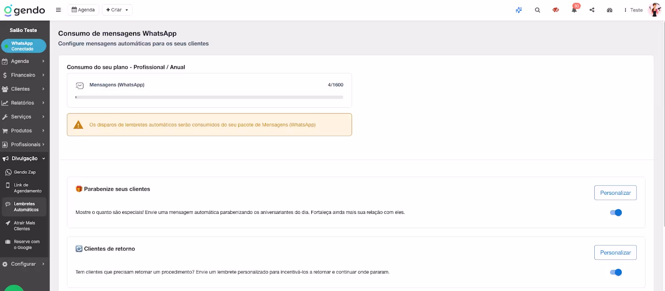Click the Configurar gear icon
This screenshot has height=291, width=665.
[x=5, y=264]
